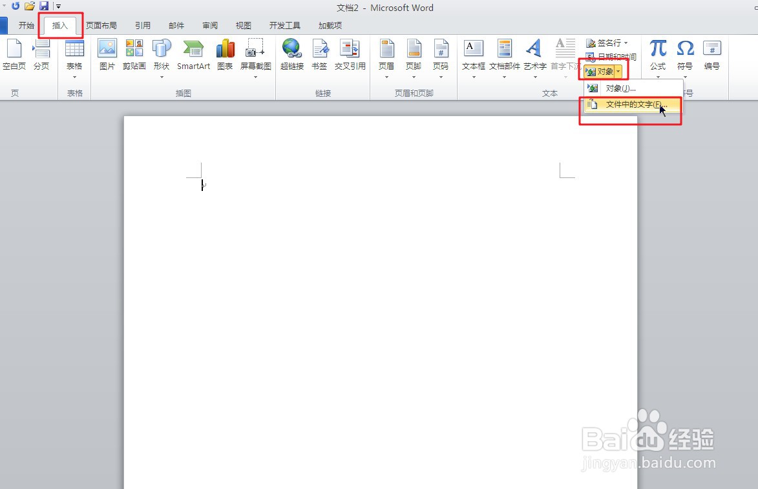Select the Insert (插入) tab
Screen dimensions: 758x489
[x=60, y=26]
